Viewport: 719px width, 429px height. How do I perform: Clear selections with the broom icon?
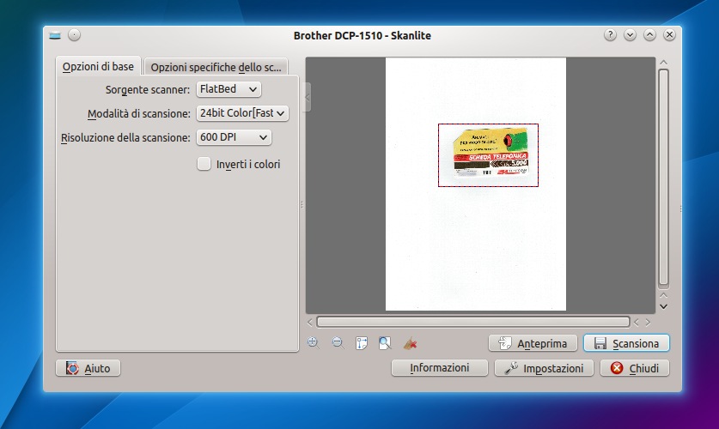coord(410,343)
